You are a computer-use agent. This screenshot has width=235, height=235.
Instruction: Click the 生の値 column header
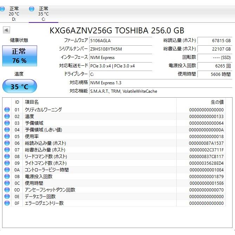point(201,102)
